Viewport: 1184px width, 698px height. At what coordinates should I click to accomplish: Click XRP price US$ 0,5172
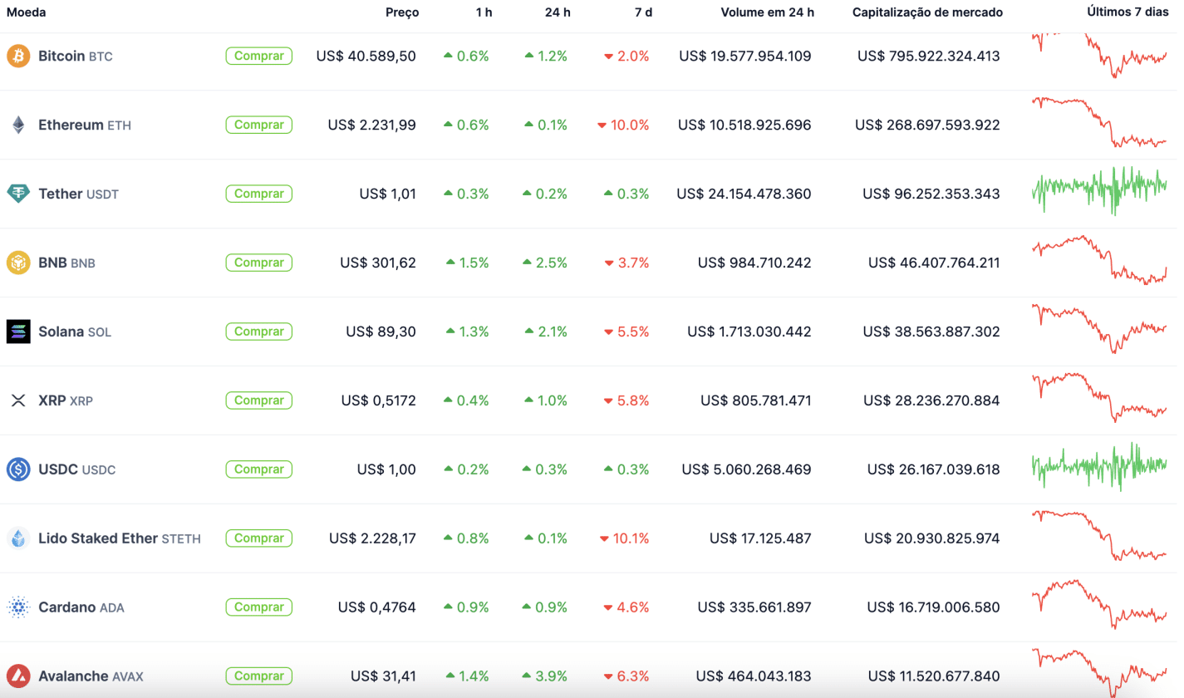pyautogui.click(x=378, y=401)
